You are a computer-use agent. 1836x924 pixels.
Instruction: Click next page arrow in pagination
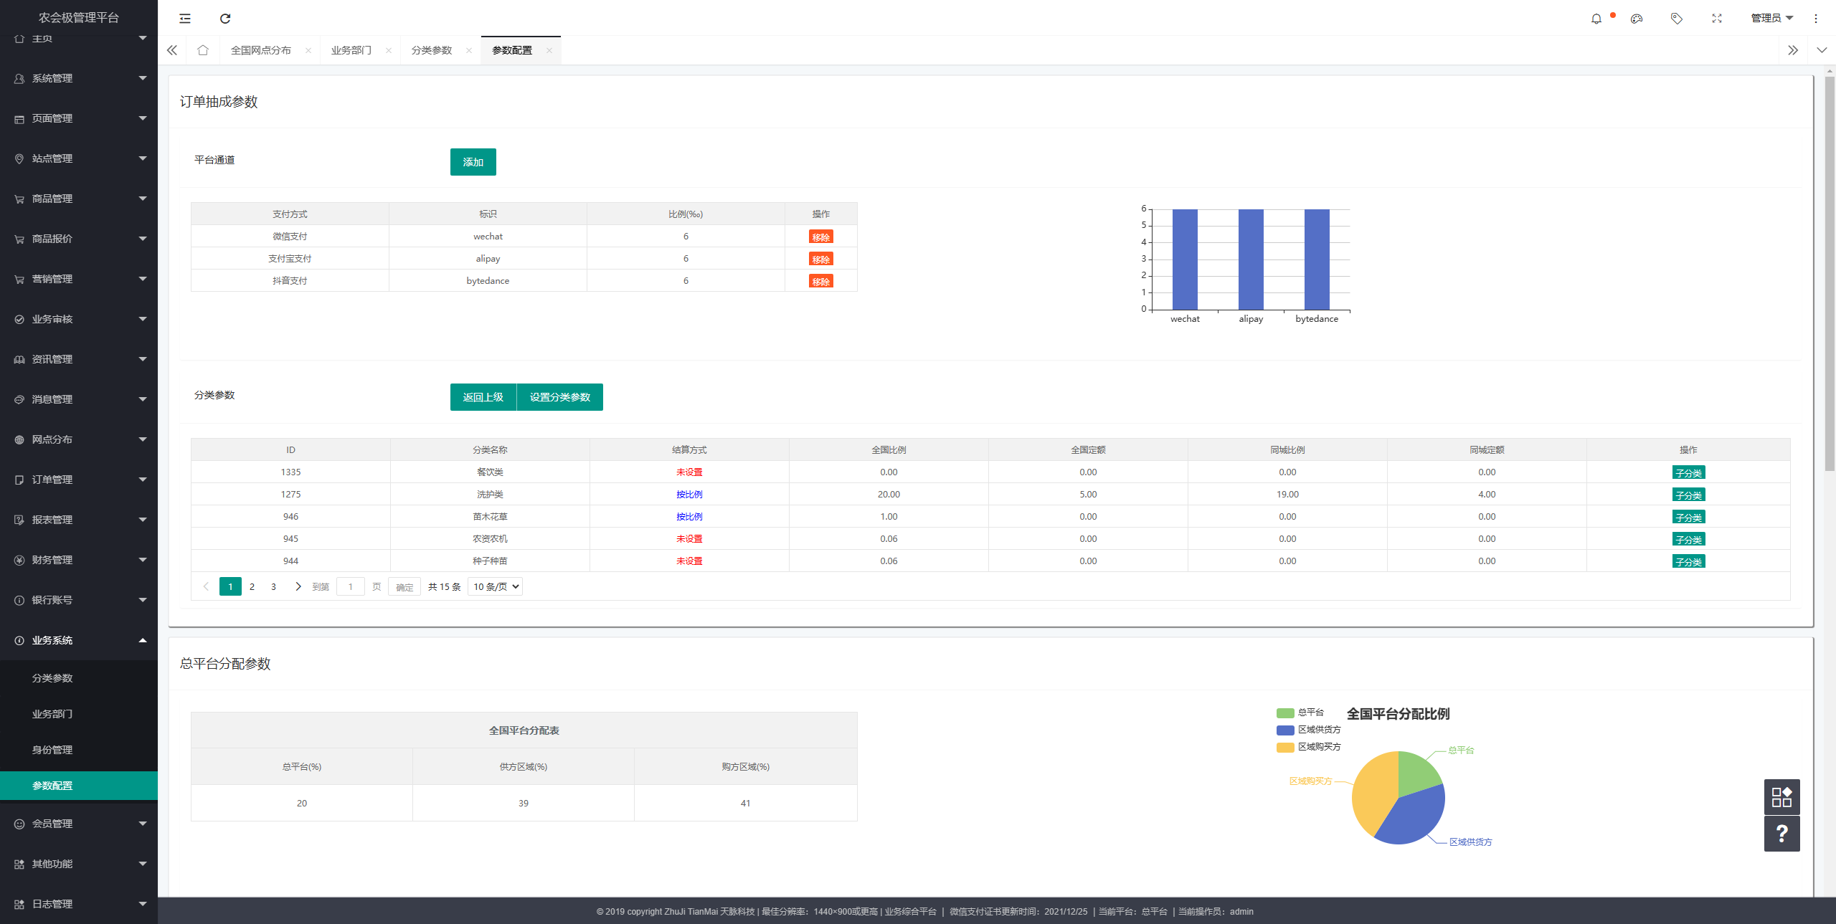298,586
